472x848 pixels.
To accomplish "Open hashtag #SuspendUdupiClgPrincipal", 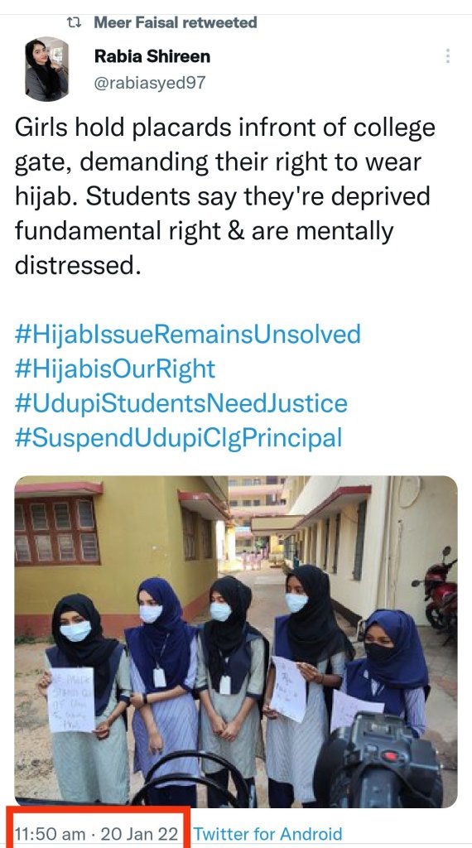I will pos(178,437).
